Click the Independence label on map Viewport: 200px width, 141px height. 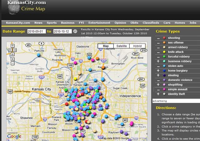(x=130, y=96)
